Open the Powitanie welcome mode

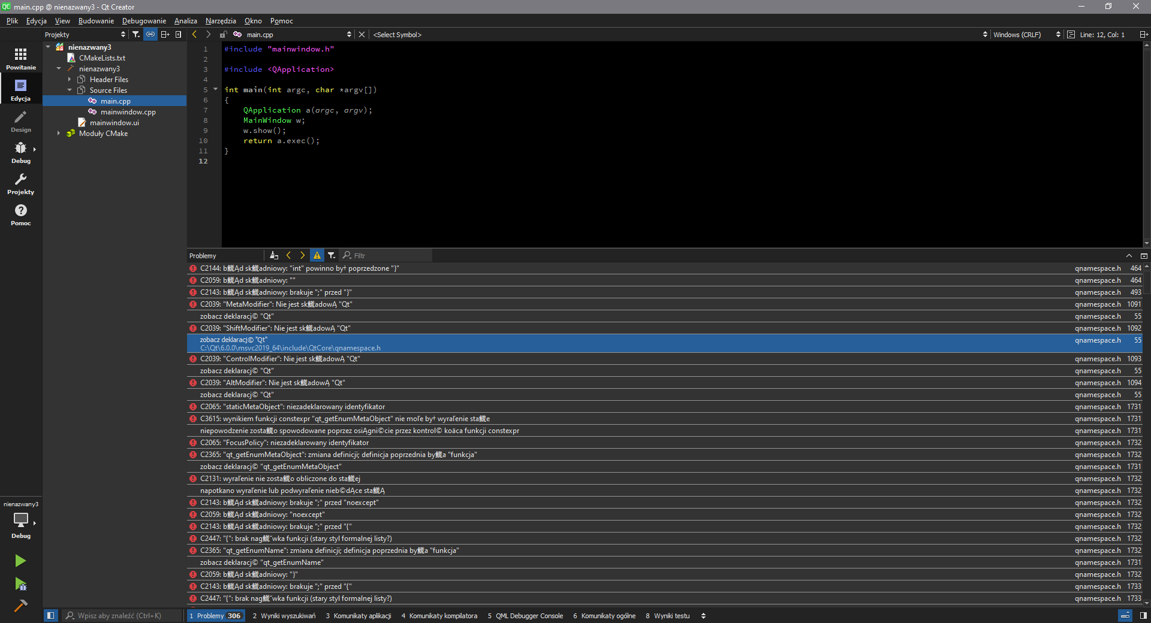[21, 59]
